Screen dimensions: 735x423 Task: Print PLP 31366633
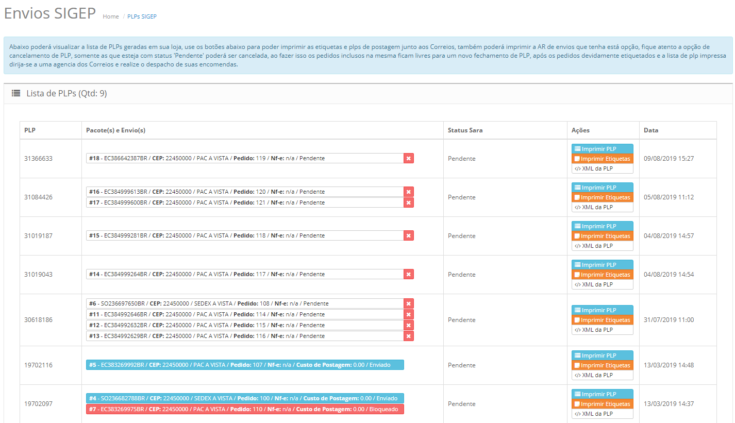602,149
